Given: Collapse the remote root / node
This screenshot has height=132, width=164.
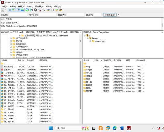Looking at the screenshot, I should coord(85,36).
